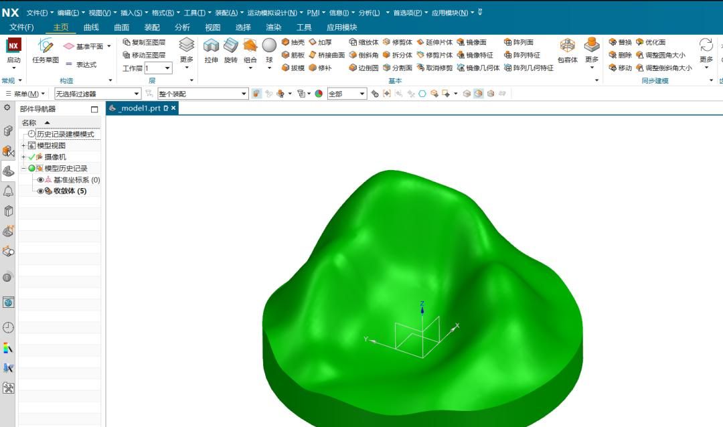The height and width of the screenshot is (427, 723).
Task: Open the 渲染 ribbon tab
Action: pyautogui.click(x=273, y=27)
